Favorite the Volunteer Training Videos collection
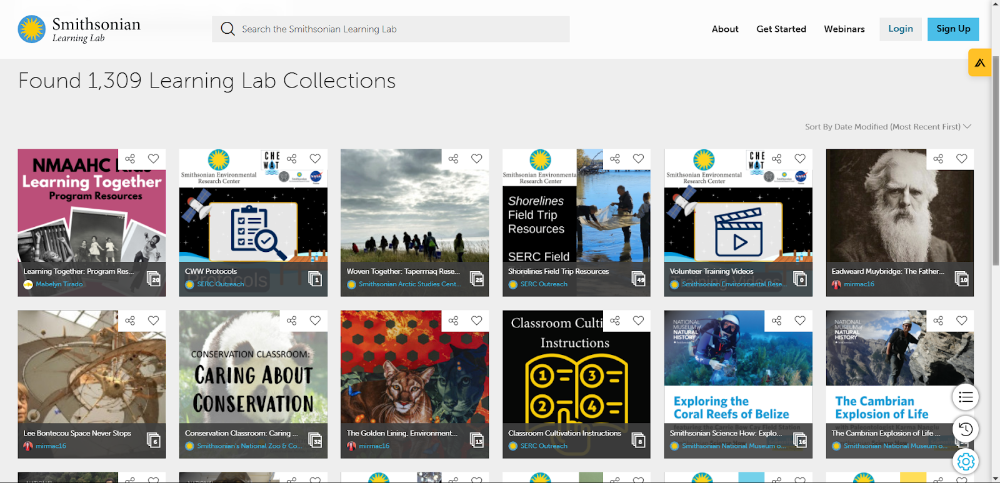 pos(800,159)
